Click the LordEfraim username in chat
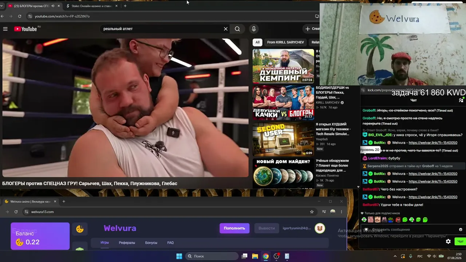Screen dimensions: 466x262 [377, 158]
